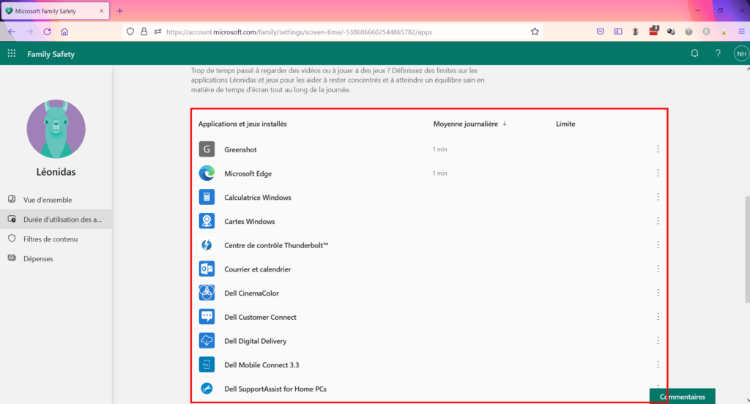
Task: Open more options for Courrier et calendrier
Action: (658, 269)
